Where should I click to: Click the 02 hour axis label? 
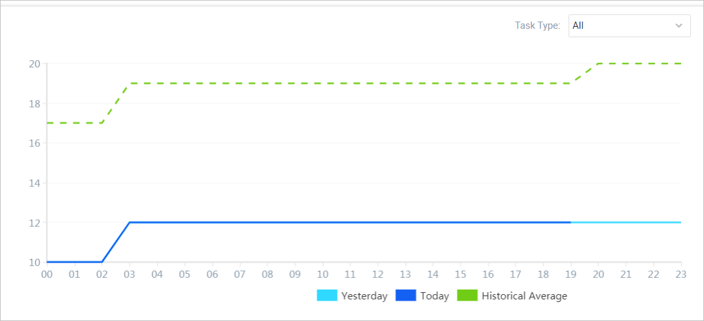pos(102,275)
